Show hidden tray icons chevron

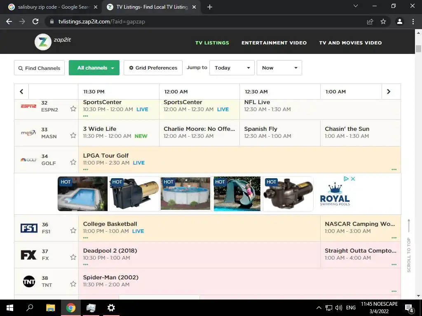(x=319, y=308)
